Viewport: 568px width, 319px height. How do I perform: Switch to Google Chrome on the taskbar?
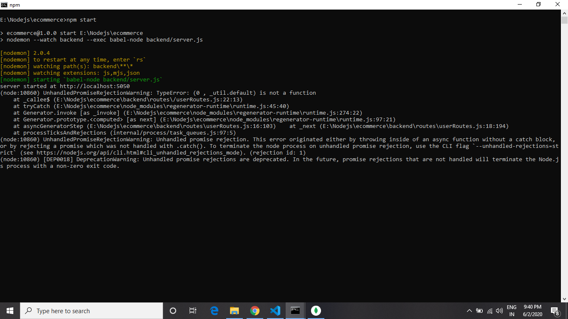[x=255, y=311]
